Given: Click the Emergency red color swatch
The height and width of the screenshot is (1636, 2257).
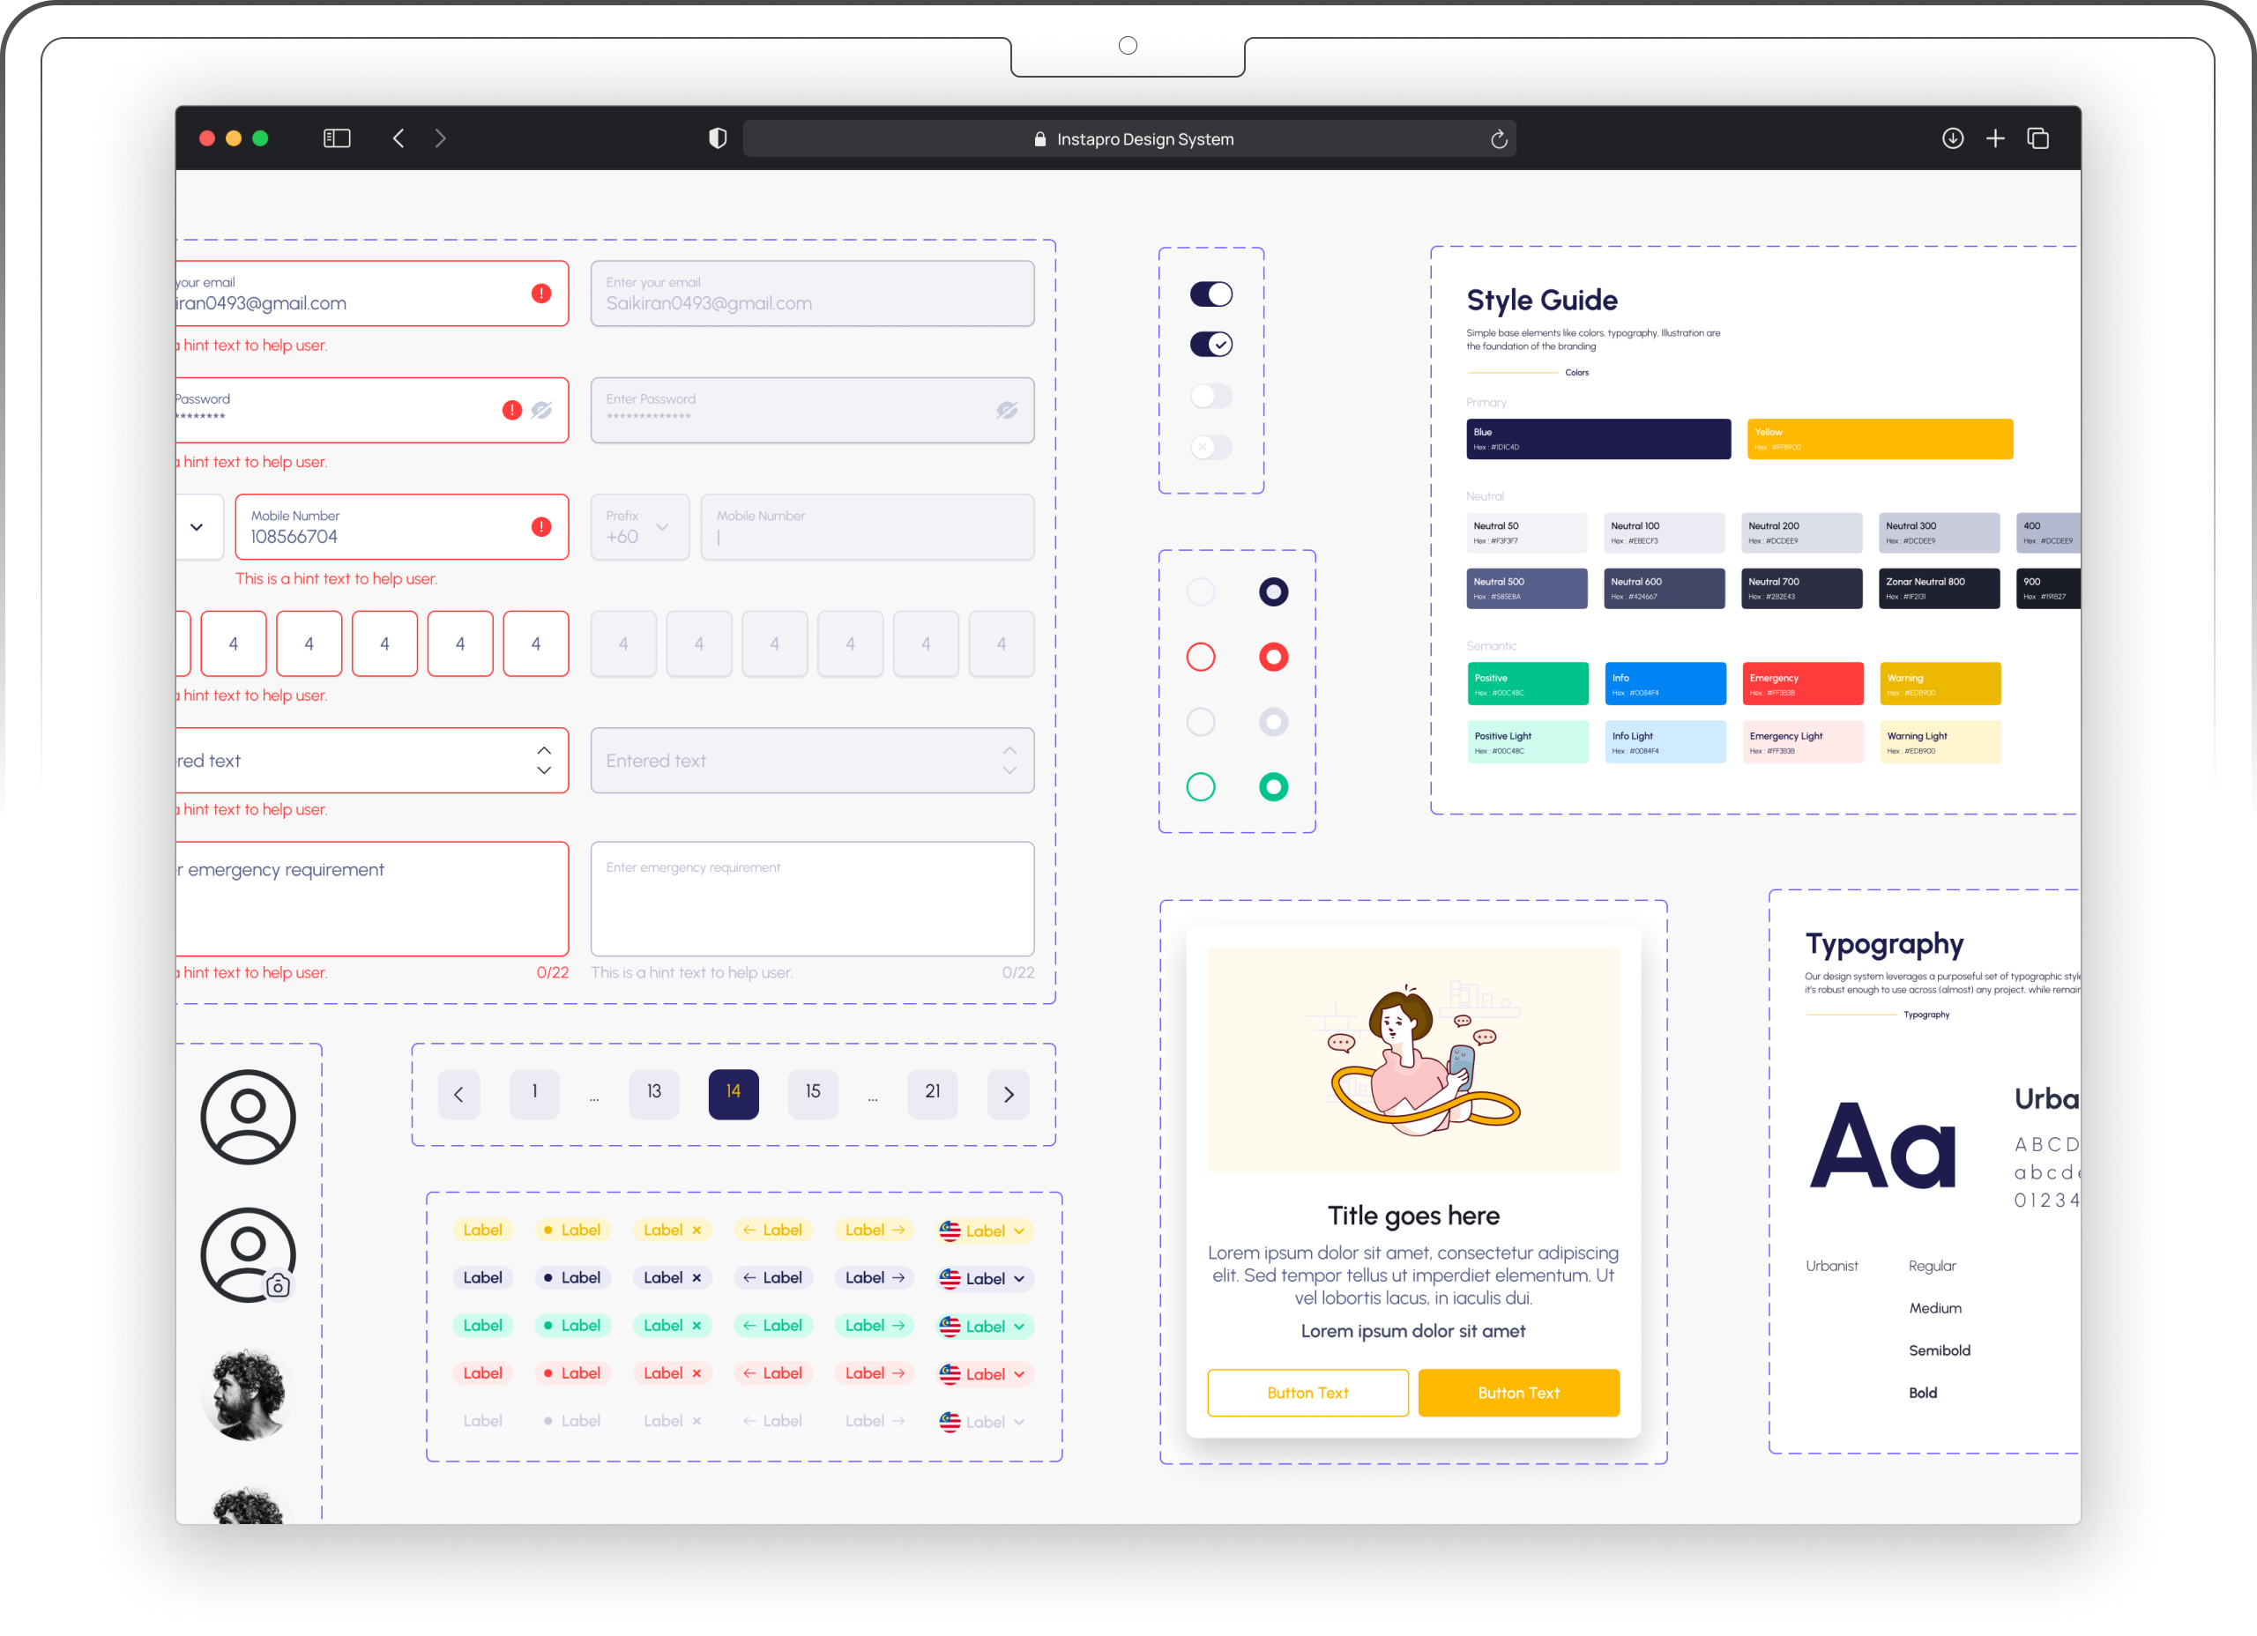Looking at the screenshot, I should click(x=1802, y=684).
